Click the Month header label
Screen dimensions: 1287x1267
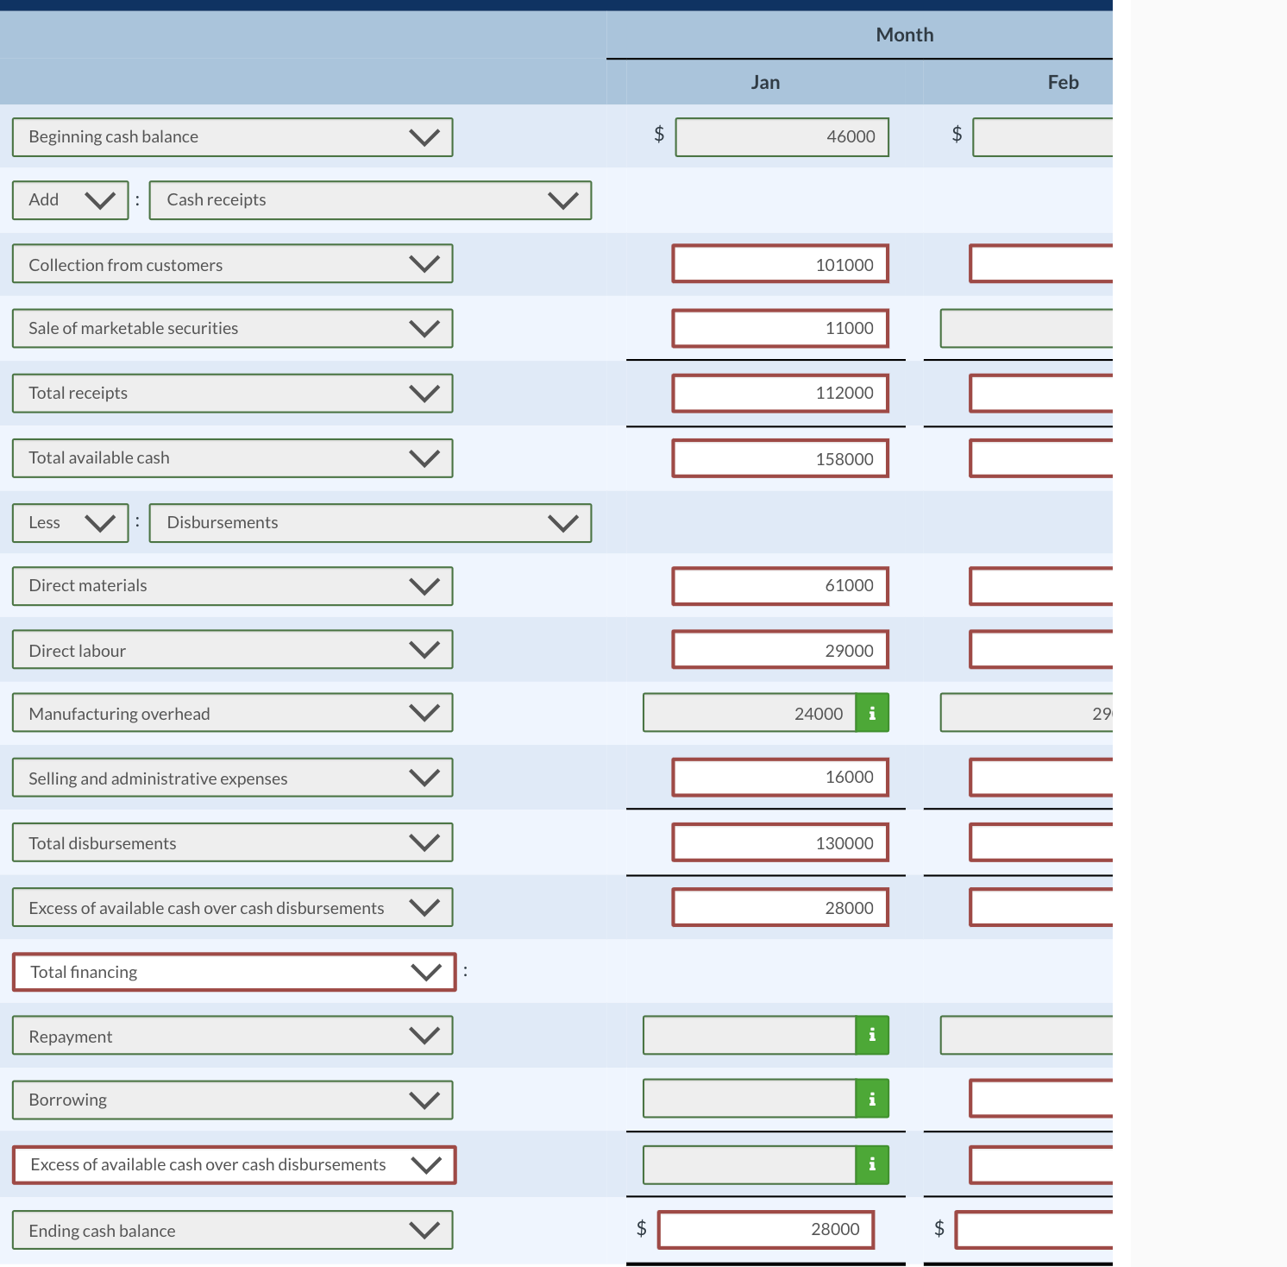click(x=905, y=35)
